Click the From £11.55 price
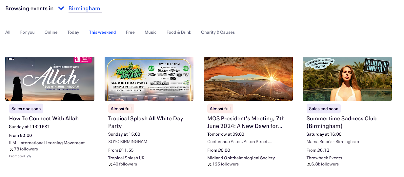404x177 pixels. pyautogui.click(x=121, y=150)
